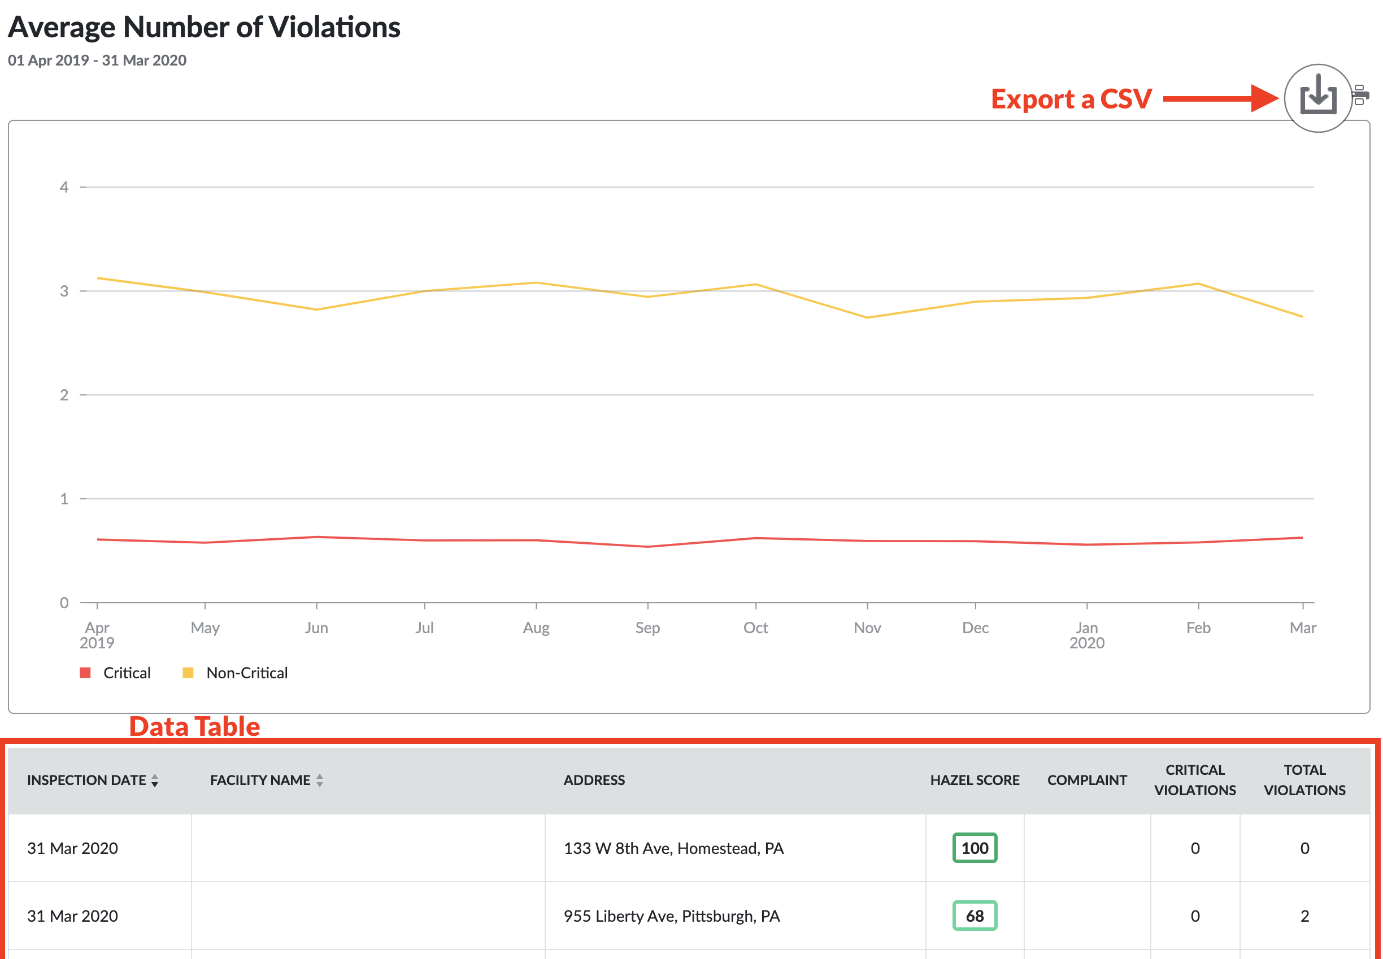Toggle the Critical series legend label

pyautogui.click(x=127, y=673)
